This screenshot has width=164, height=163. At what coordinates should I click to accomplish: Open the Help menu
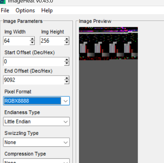pos(47,10)
